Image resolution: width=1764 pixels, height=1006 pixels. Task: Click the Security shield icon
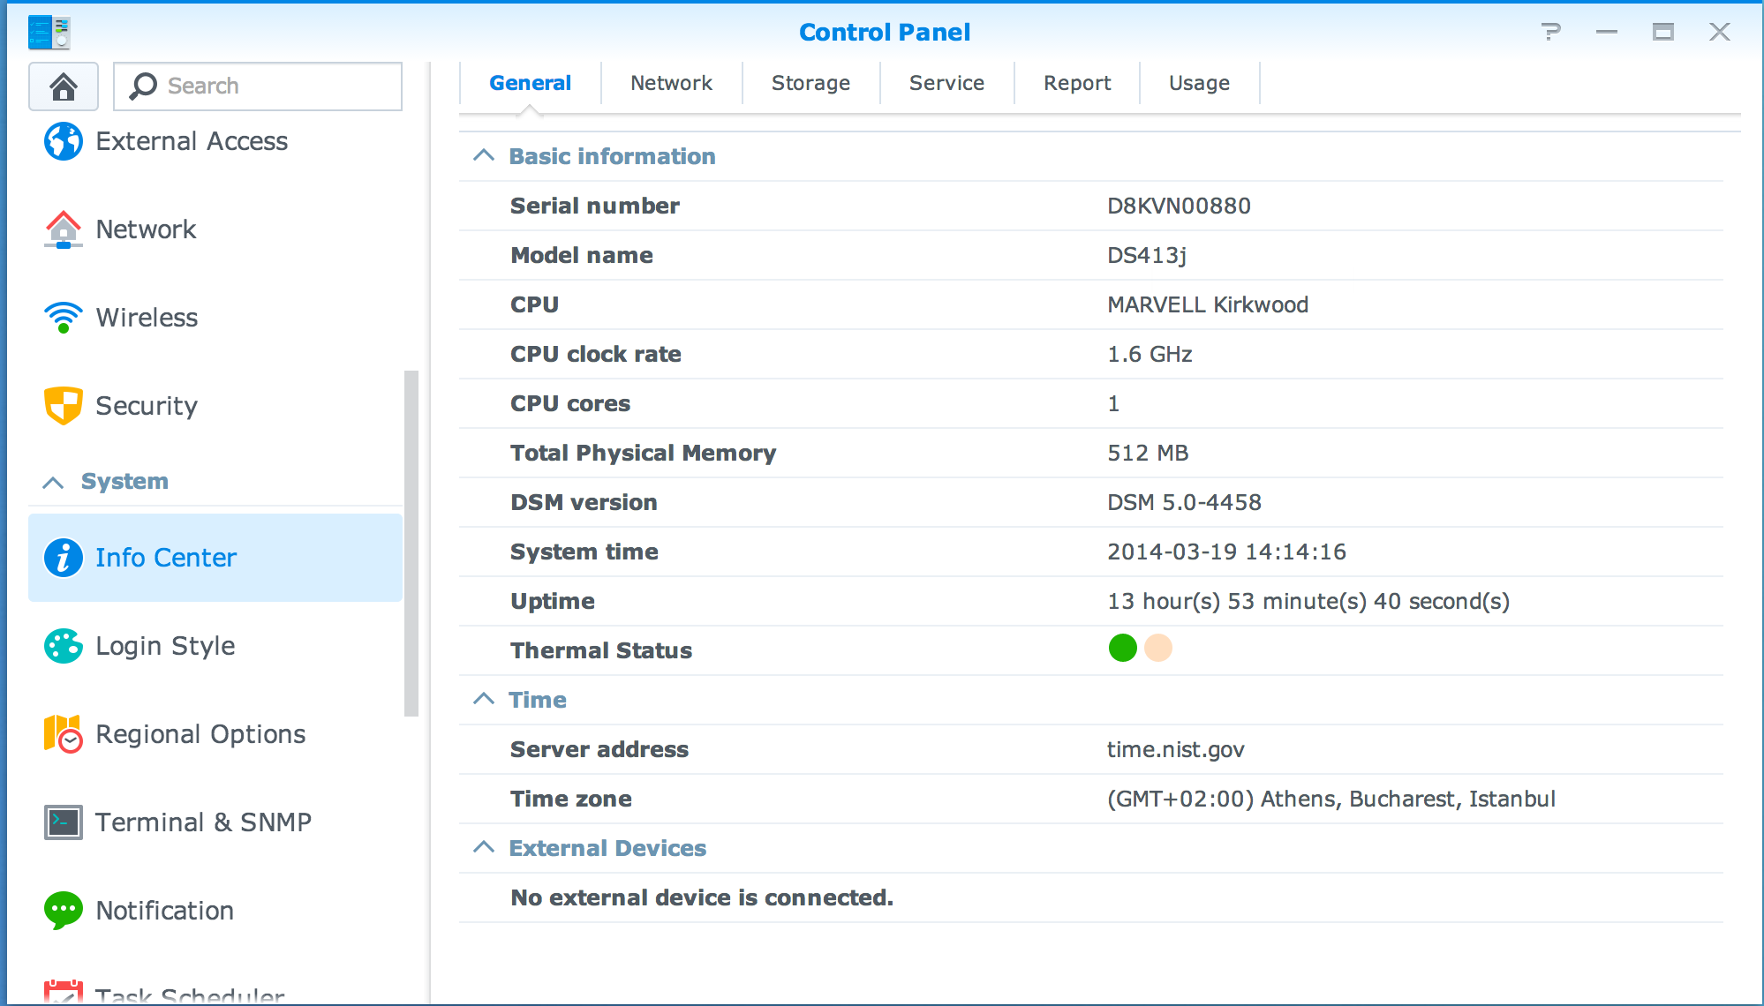click(64, 406)
